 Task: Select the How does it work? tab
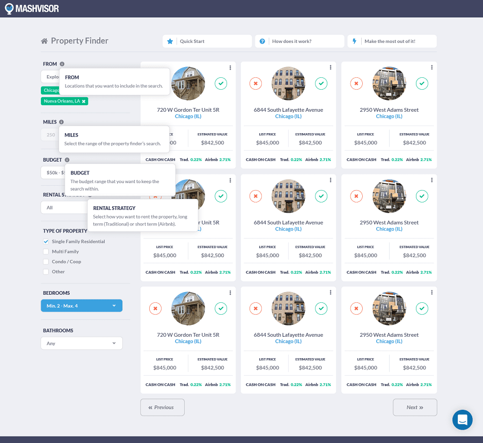click(x=299, y=41)
